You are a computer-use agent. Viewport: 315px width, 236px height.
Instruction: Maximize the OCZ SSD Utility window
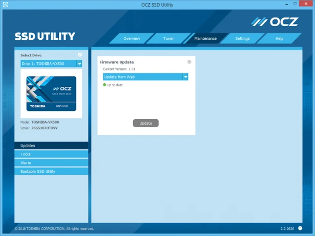click(295, 4)
